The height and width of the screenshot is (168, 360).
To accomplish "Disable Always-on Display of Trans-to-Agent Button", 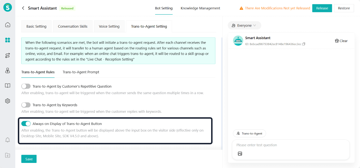I will point(26,123).
